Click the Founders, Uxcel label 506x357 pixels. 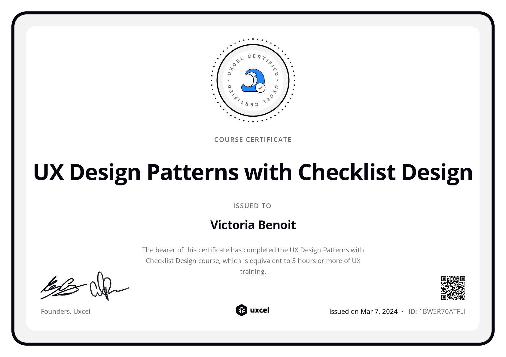[66, 311]
